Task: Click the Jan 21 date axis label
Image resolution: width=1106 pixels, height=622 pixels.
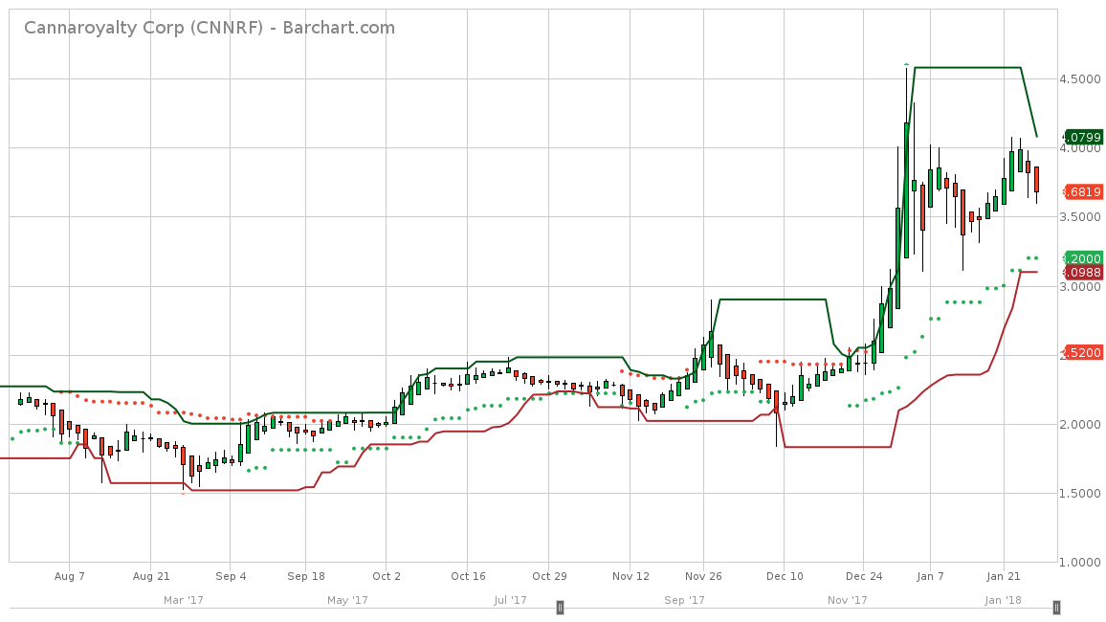Action: coord(1003,576)
